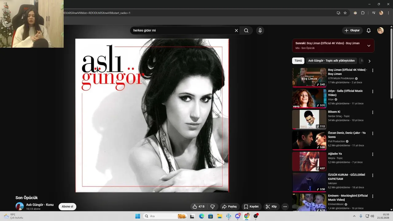Show hidden system tray icons

pos(354,216)
